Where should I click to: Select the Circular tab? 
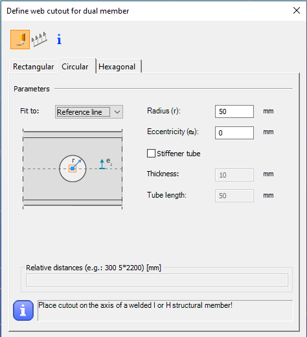tap(75, 67)
